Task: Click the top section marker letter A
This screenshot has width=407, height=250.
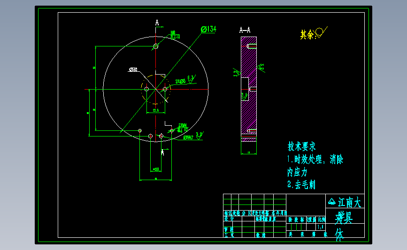Action: point(157,23)
